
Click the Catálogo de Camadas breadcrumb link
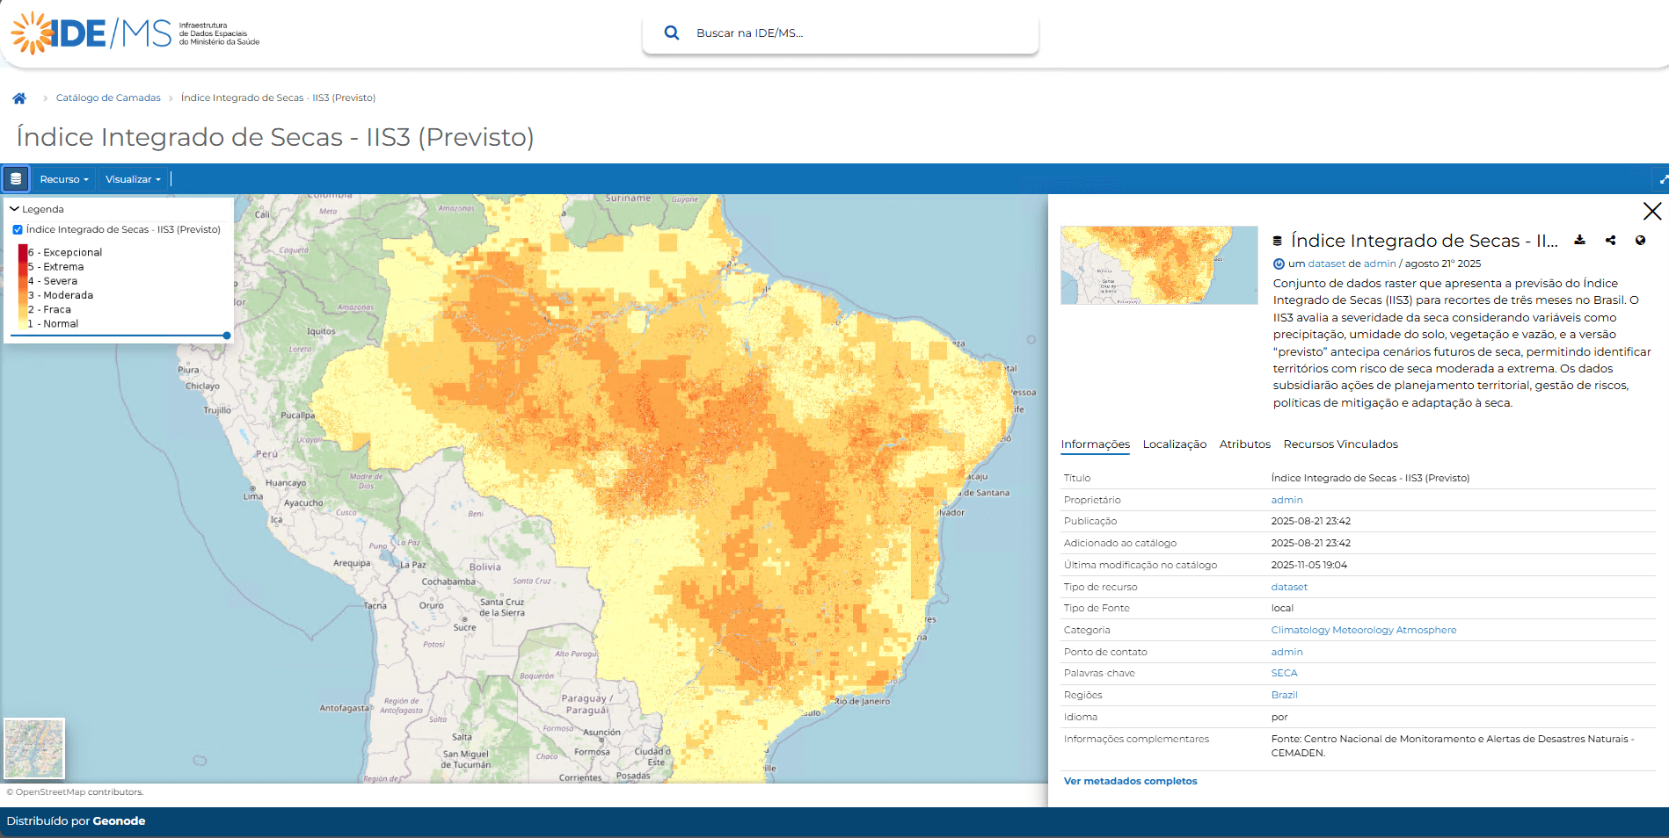point(108,98)
